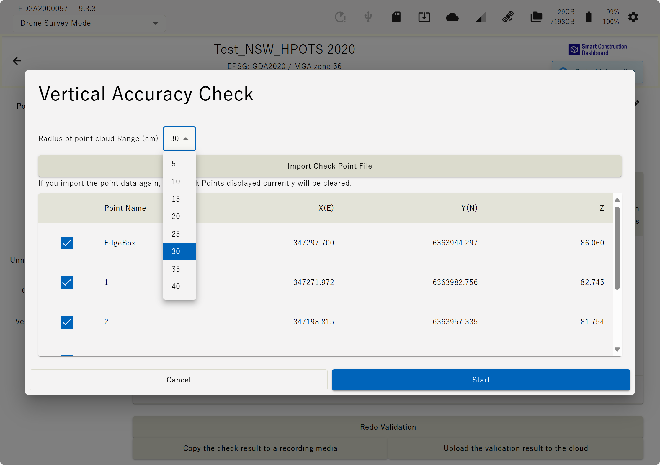
Task: Click Y value 6363957.335
Action: [x=455, y=322]
